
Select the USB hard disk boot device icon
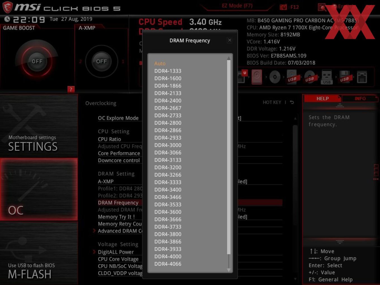293,77
